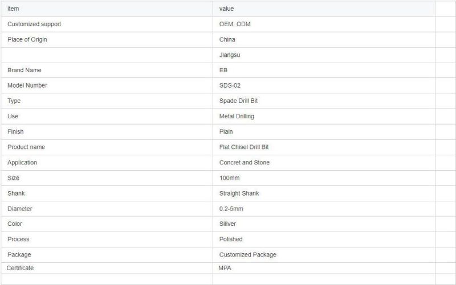This screenshot has height=285, width=456.
Task: Click the 'OEM, ODM' value cell
Action: [235, 24]
